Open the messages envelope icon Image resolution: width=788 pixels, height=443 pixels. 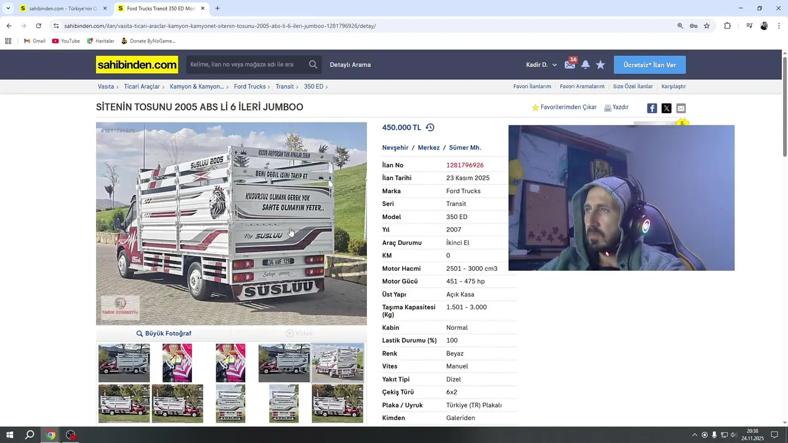click(570, 65)
